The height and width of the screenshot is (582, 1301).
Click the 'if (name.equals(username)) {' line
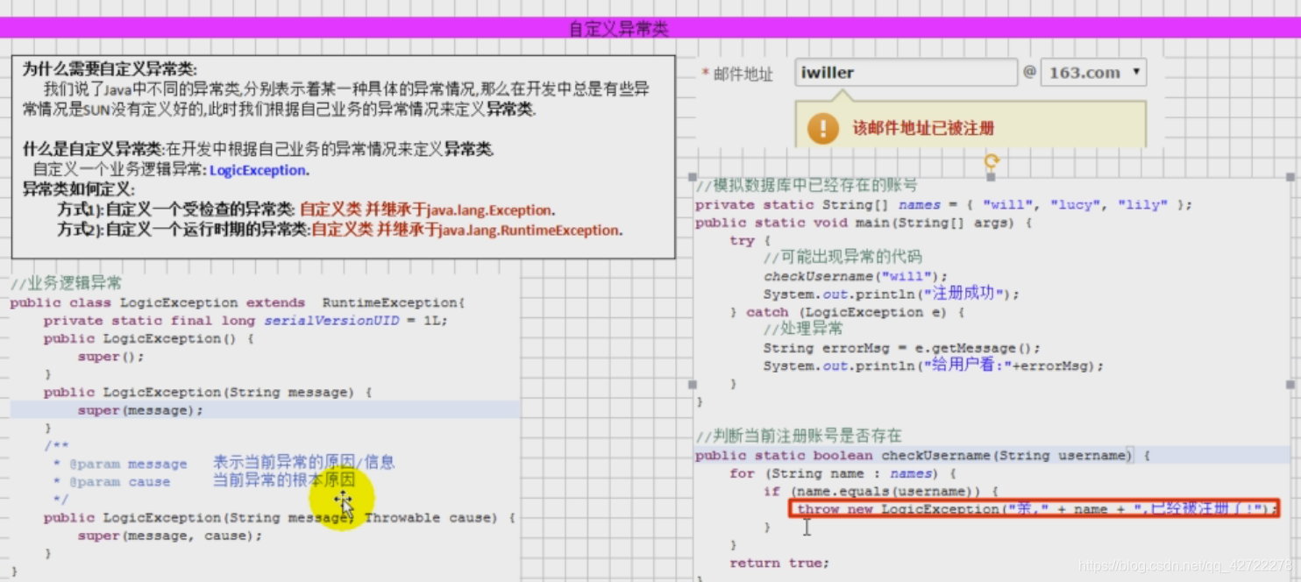(x=881, y=492)
